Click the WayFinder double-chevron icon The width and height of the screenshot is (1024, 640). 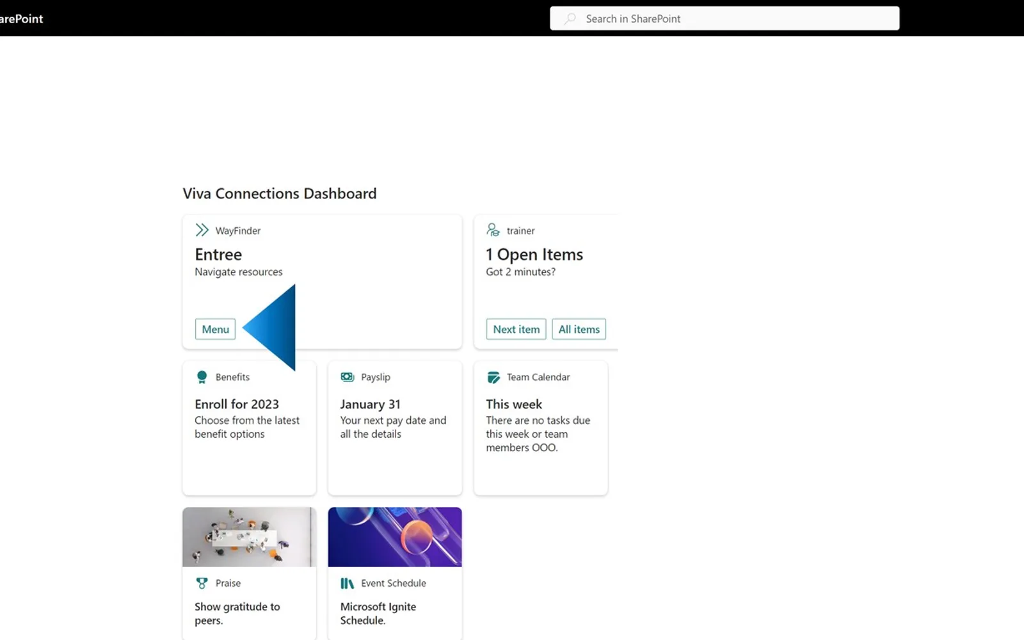[202, 230]
